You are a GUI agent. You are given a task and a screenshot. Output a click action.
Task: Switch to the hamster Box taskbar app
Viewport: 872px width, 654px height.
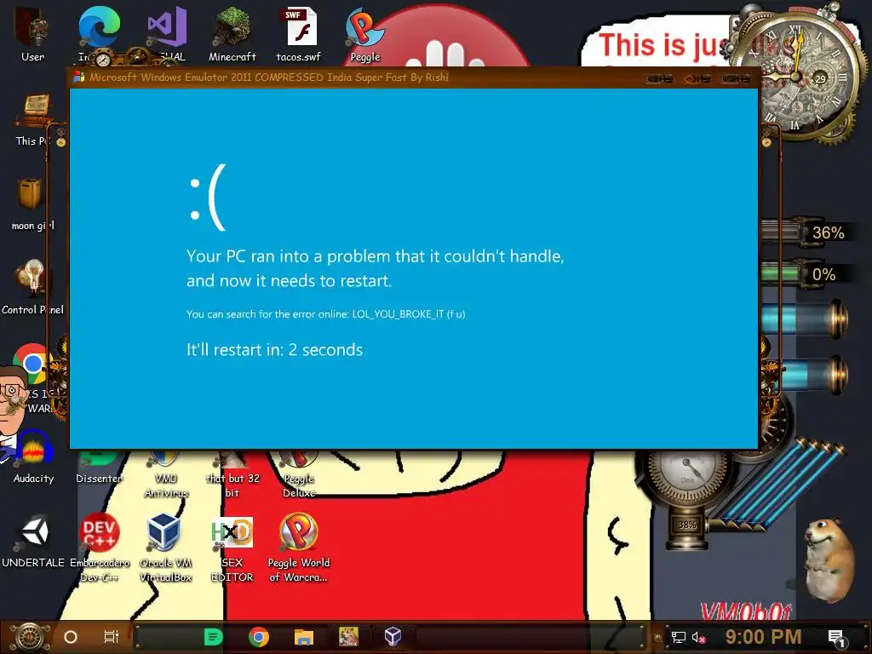[x=348, y=637]
